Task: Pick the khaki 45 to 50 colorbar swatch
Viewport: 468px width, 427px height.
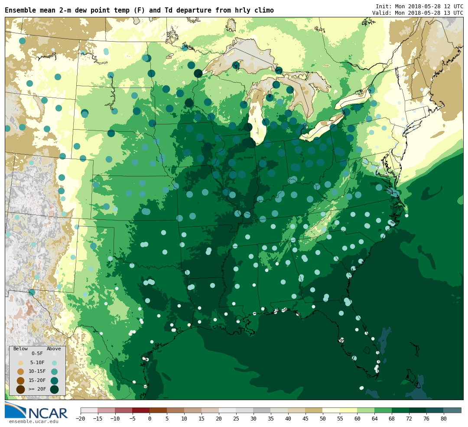Action: coord(314,410)
